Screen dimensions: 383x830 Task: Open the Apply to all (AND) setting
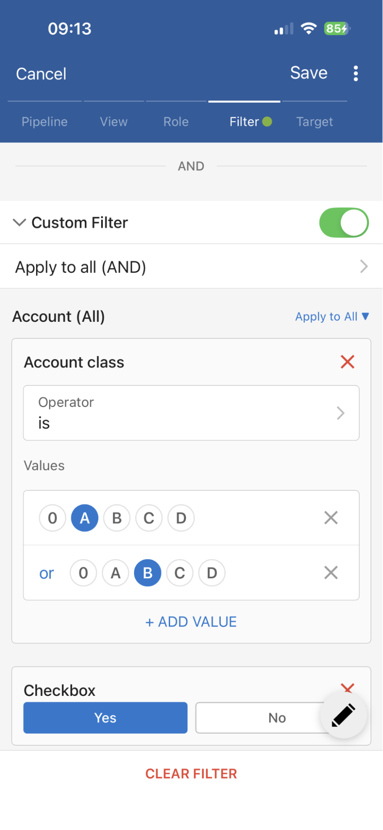tap(191, 267)
